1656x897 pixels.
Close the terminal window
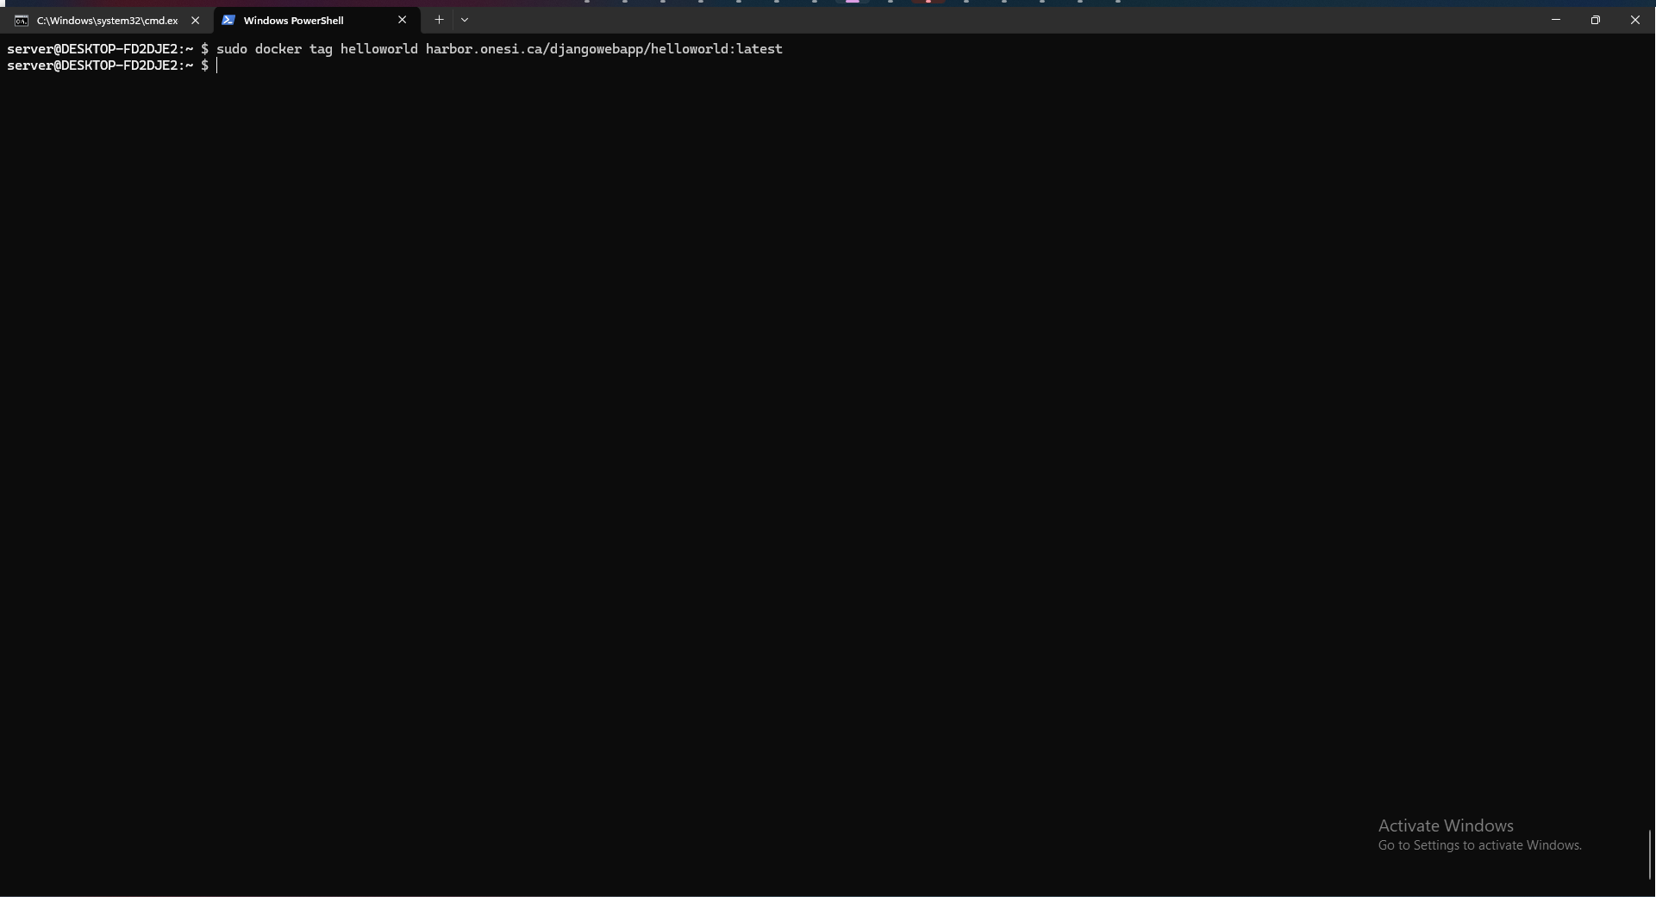click(x=1634, y=20)
